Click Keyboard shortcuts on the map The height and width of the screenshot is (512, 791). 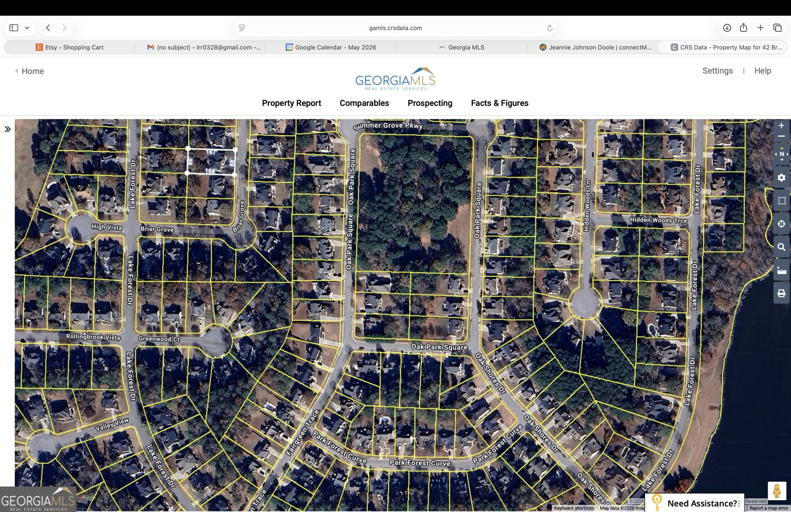(573, 508)
